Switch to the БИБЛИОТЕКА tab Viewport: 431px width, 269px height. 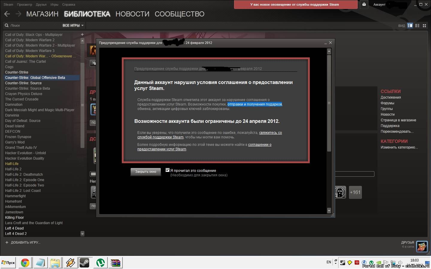[x=87, y=14]
